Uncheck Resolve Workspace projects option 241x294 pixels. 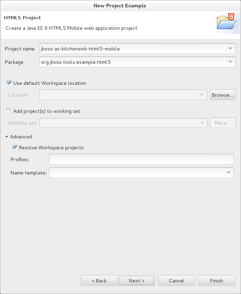pos(14,148)
